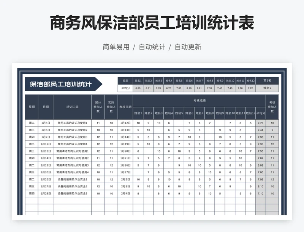Click the 星期 column header
This screenshot has width=304, height=232.
[32, 107]
